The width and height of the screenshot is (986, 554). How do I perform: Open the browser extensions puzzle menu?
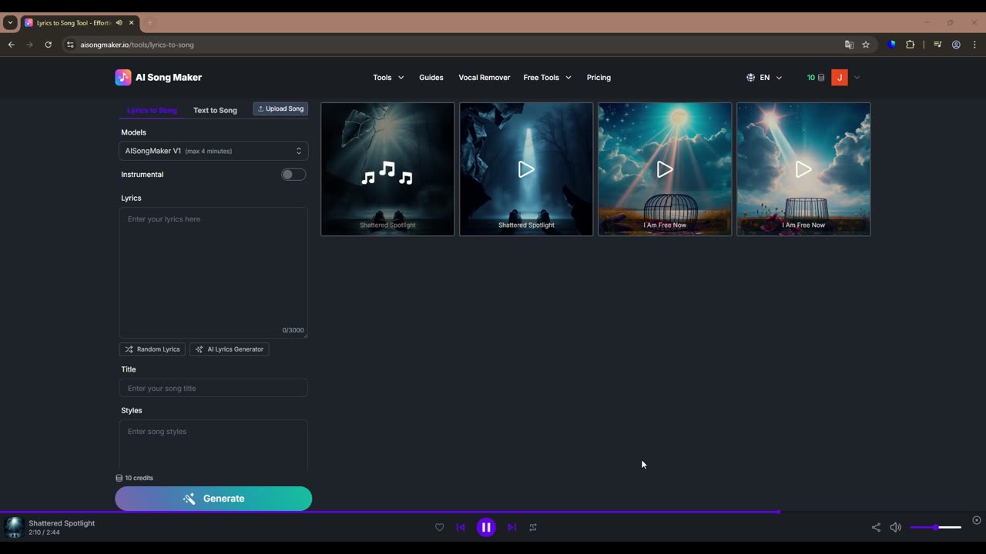click(910, 45)
